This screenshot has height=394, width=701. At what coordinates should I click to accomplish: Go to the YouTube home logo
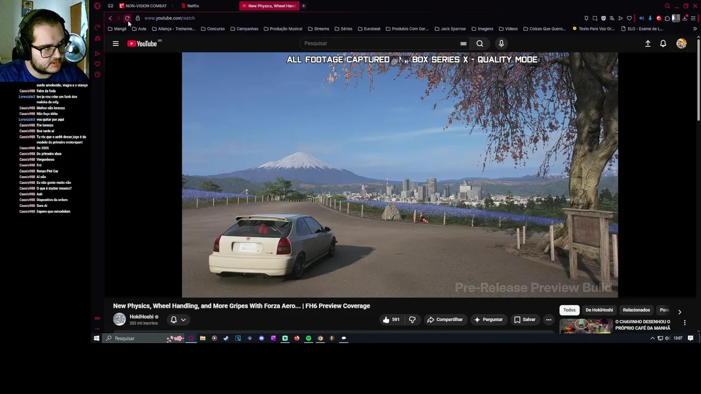pos(142,43)
